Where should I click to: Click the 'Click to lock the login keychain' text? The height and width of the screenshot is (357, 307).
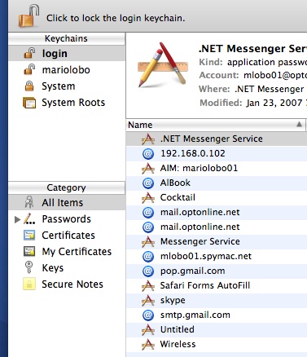coord(116,18)
